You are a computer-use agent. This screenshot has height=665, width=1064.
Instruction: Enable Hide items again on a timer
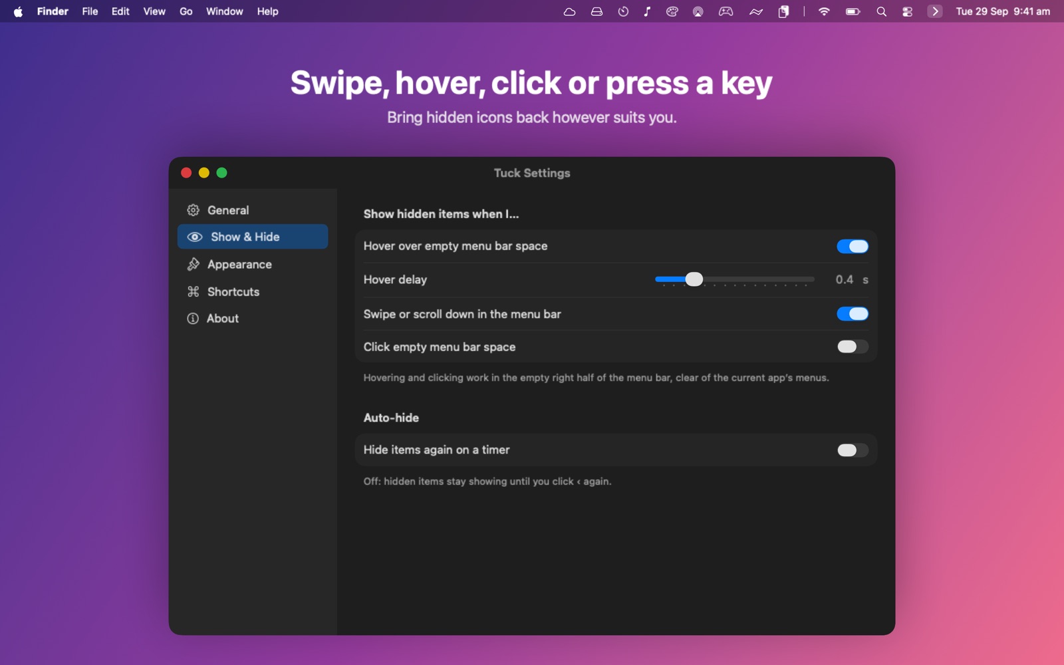click(x=853, y=450)
